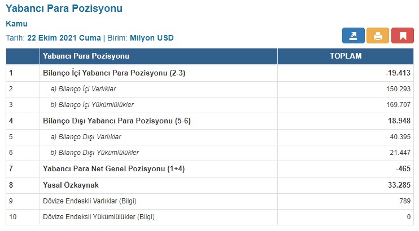Select the a) Bilanço Dışı Varlıklar row
Image resolution: width=419 pixels, height=231 pixels.
(86, 137)
